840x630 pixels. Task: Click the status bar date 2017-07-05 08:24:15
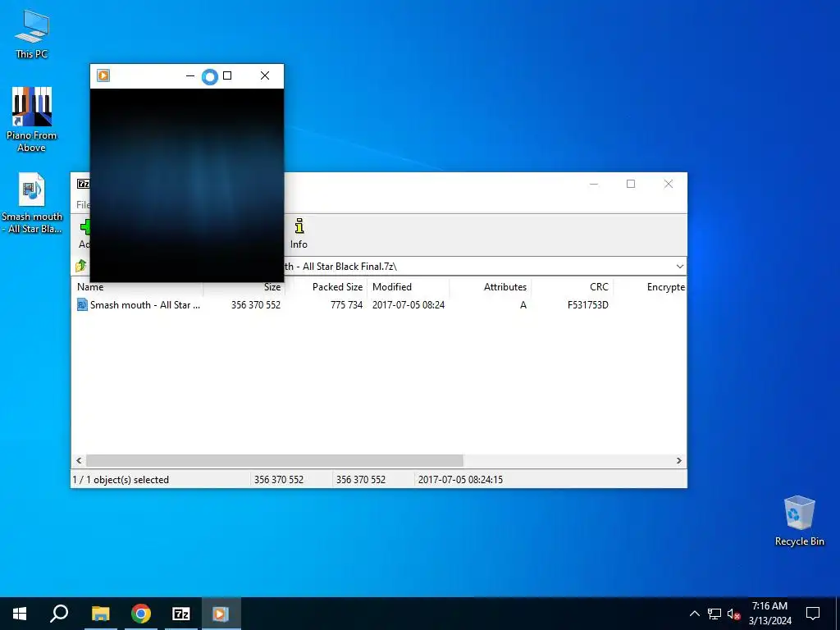(460, 479)
